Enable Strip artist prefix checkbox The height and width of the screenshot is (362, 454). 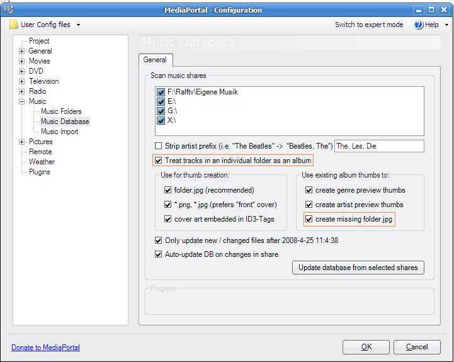click(159, 145)
